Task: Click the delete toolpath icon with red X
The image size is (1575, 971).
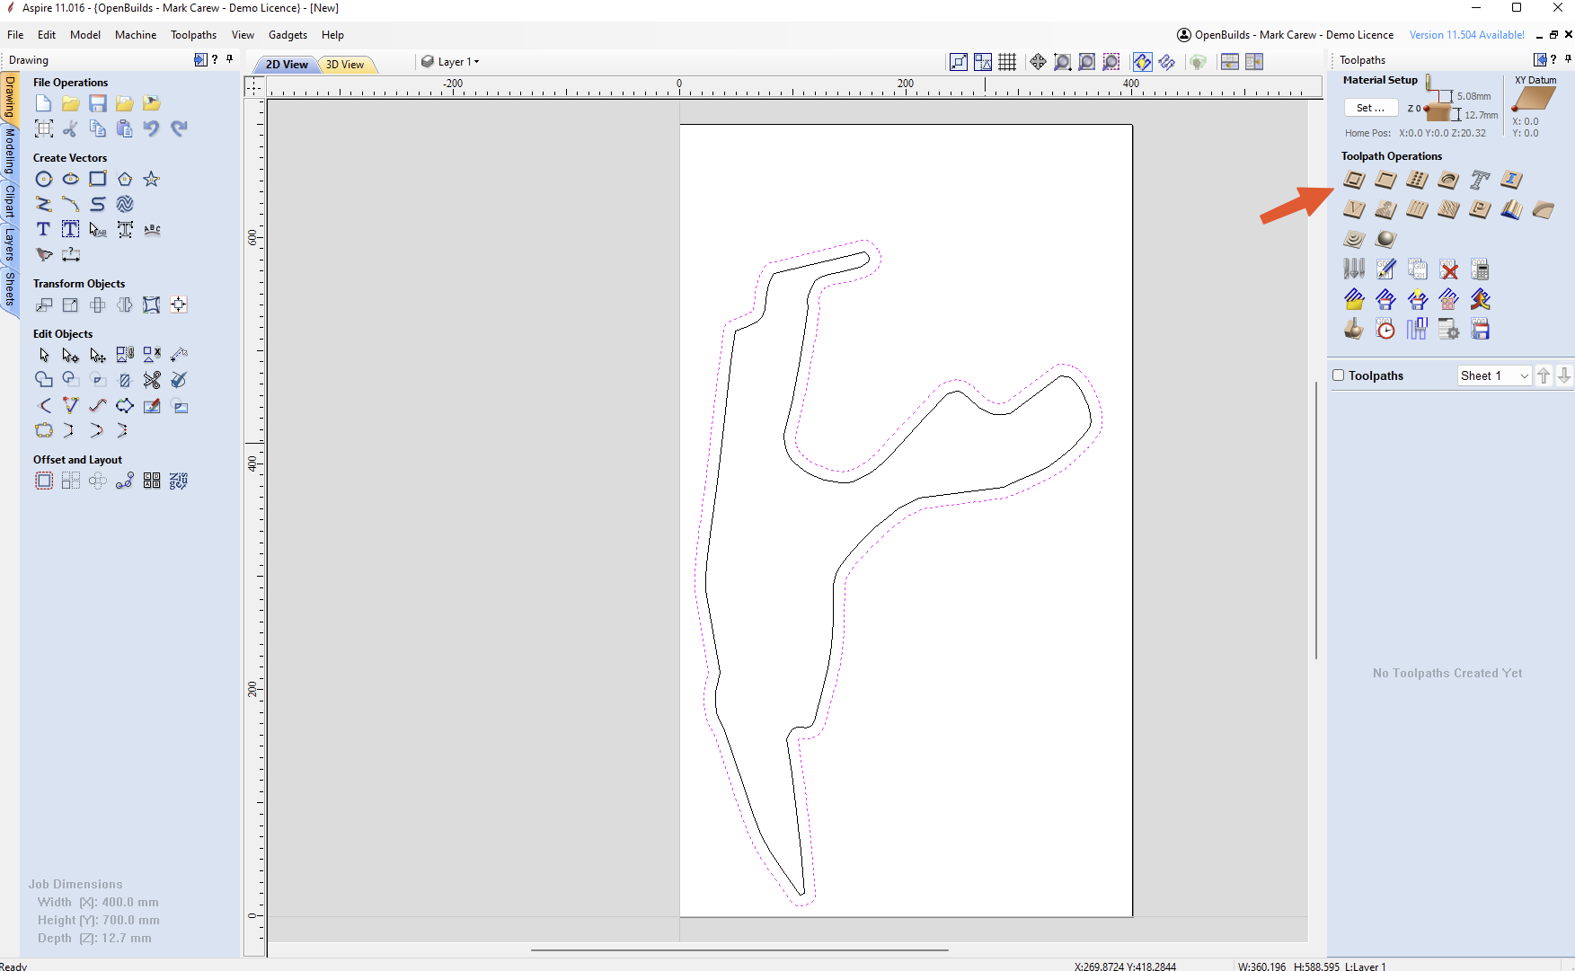Action: [x=1448, y=269]
